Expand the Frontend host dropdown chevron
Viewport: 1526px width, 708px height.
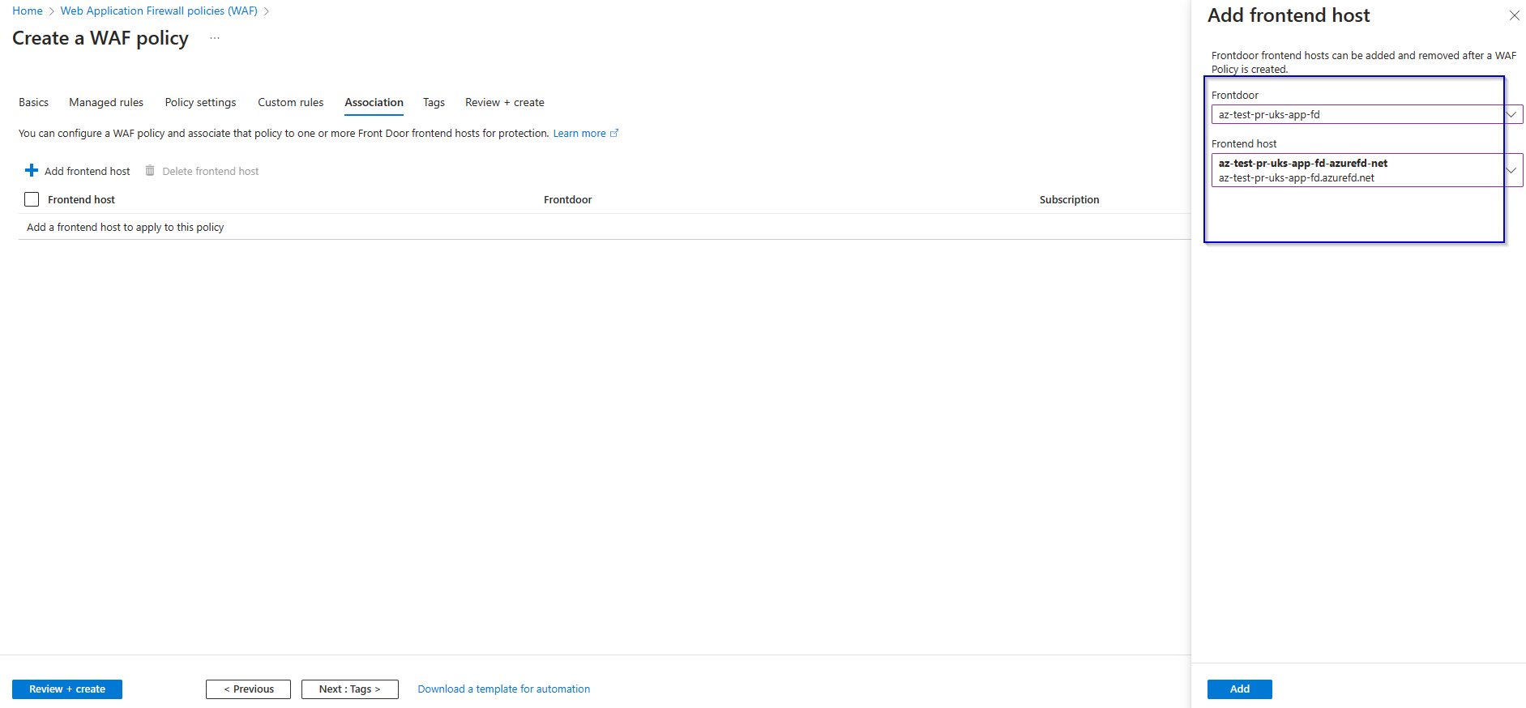tap(1511, 170)
